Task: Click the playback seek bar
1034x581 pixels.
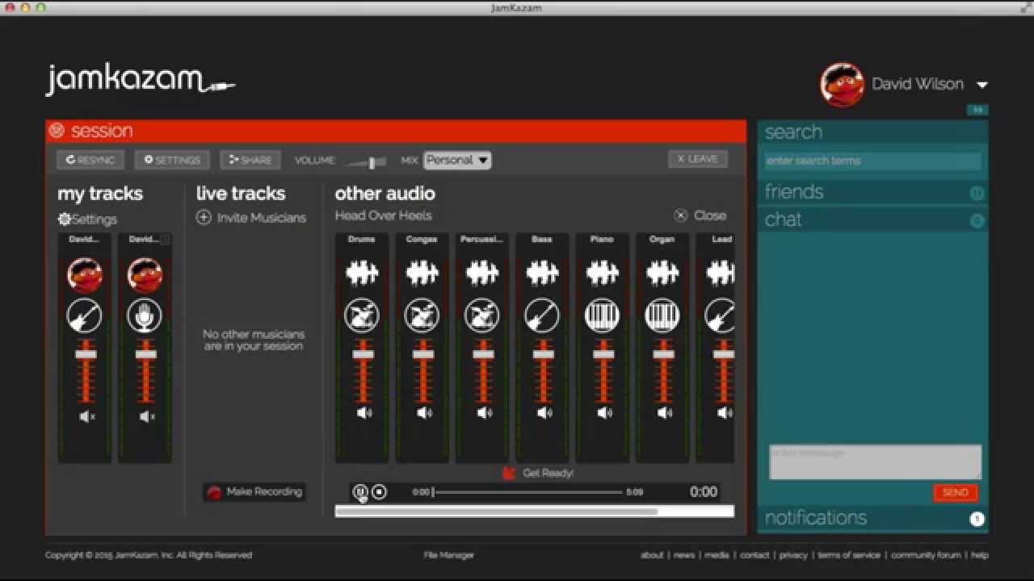Action: click(528, 492)
